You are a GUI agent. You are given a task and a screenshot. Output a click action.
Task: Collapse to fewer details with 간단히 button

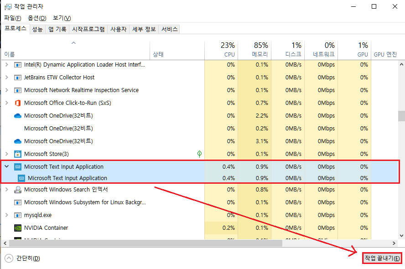pos(22,258)
